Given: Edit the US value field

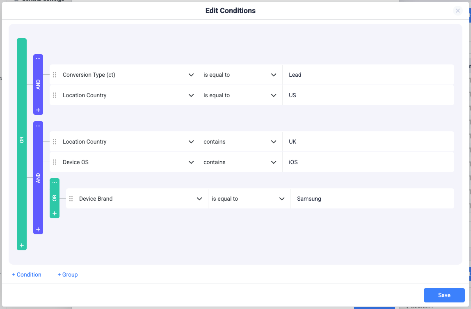Looking at the screenshot, I should coord(368,95).
